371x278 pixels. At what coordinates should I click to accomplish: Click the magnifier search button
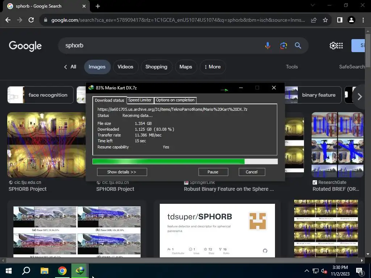pos(298,45)
